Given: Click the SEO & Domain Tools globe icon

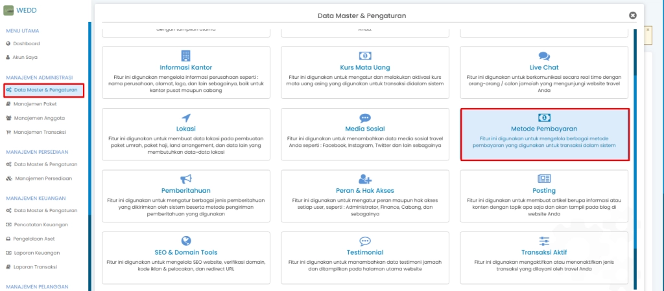Looking at the screenshot, I should [x=185, y=241].
